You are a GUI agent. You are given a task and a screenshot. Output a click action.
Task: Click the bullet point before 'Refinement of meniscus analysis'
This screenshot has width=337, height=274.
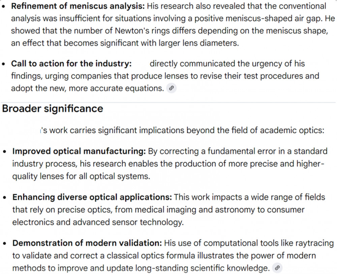coord(4,6)
